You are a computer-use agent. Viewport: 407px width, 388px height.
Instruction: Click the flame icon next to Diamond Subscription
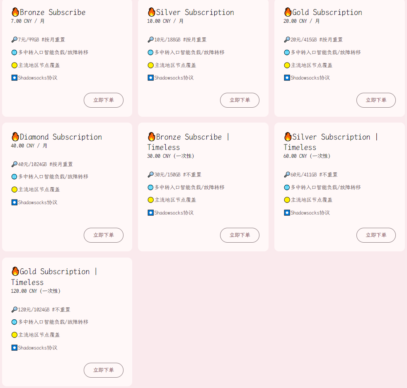15,136
